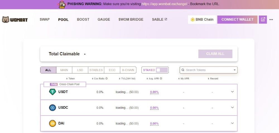279x133 pixels.
Task: Expand the USDT pool row
Action: (x=232, y=92)
